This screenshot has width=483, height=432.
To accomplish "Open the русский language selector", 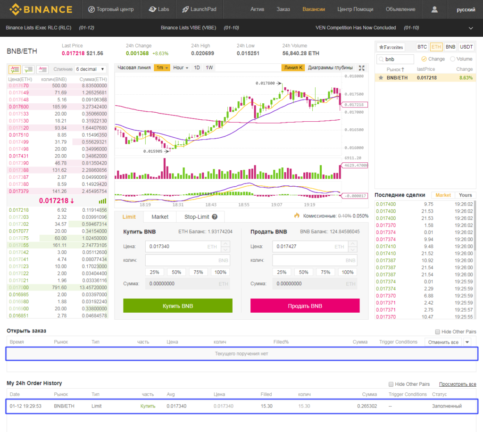I will [x=466, y=9].
